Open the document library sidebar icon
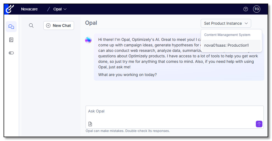This screenshot has width=272, height=141. click(x=11, y=40)
